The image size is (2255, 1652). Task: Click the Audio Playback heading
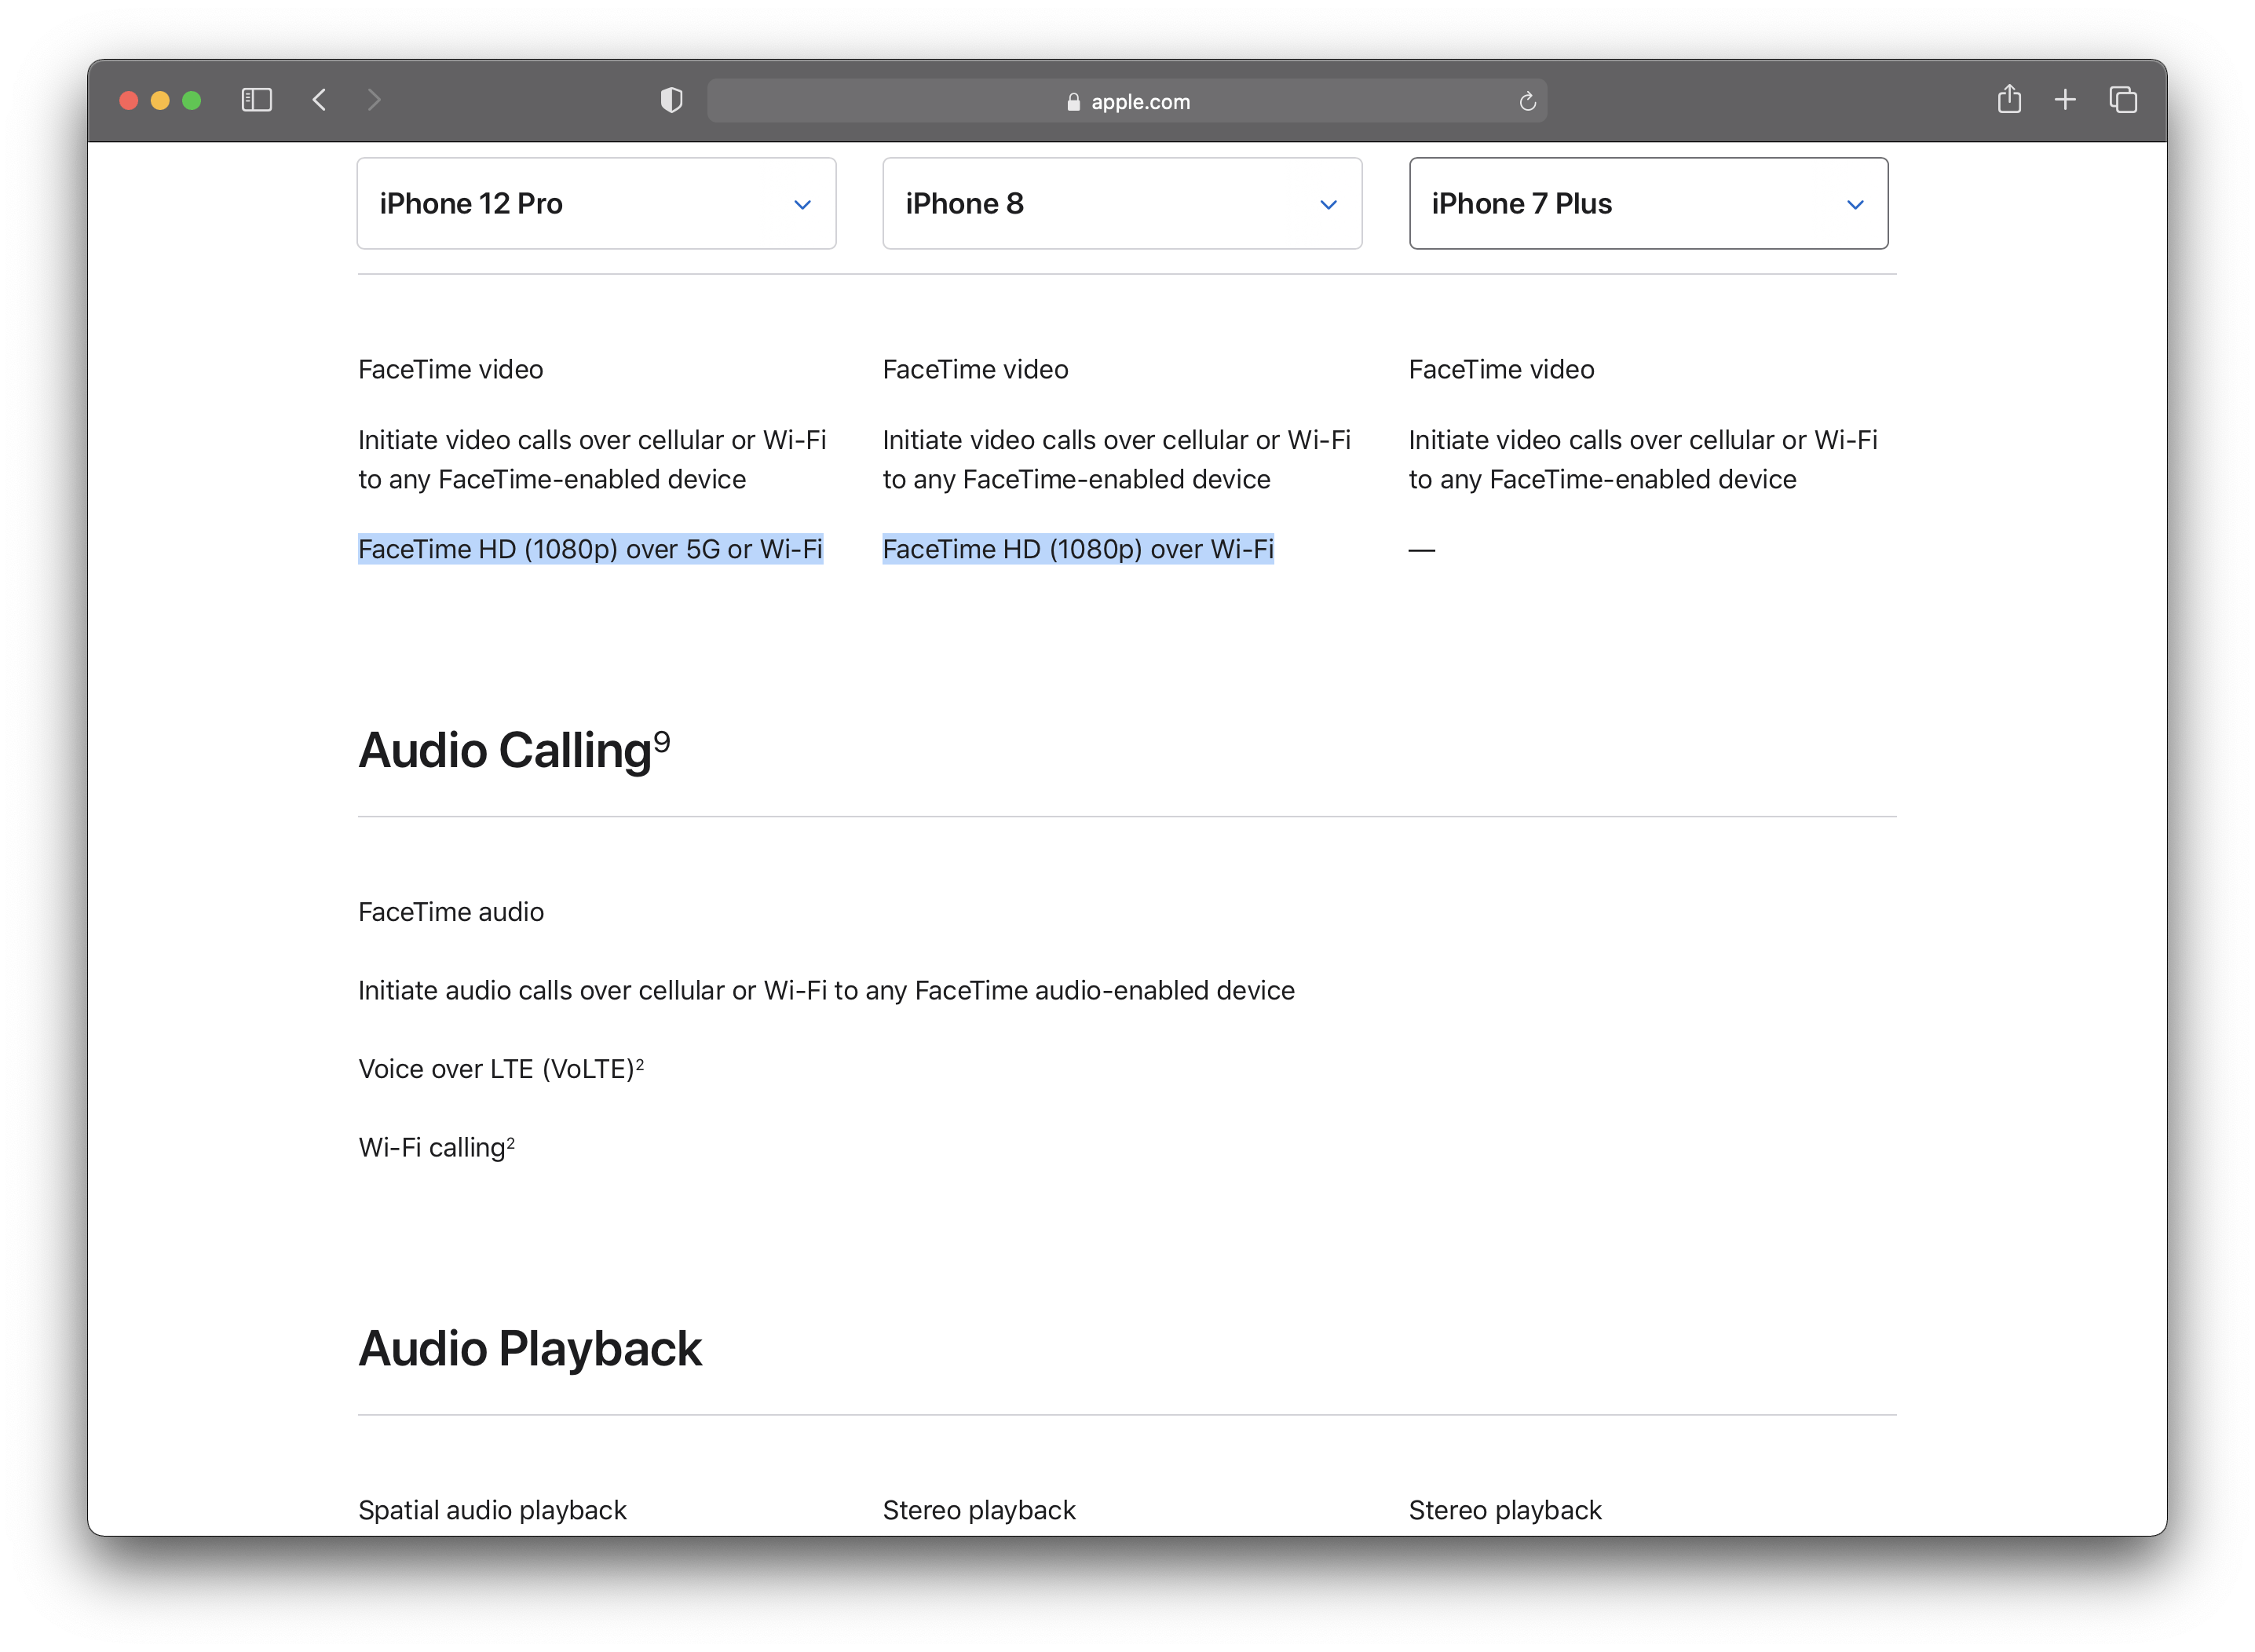tap(530, 1348)
